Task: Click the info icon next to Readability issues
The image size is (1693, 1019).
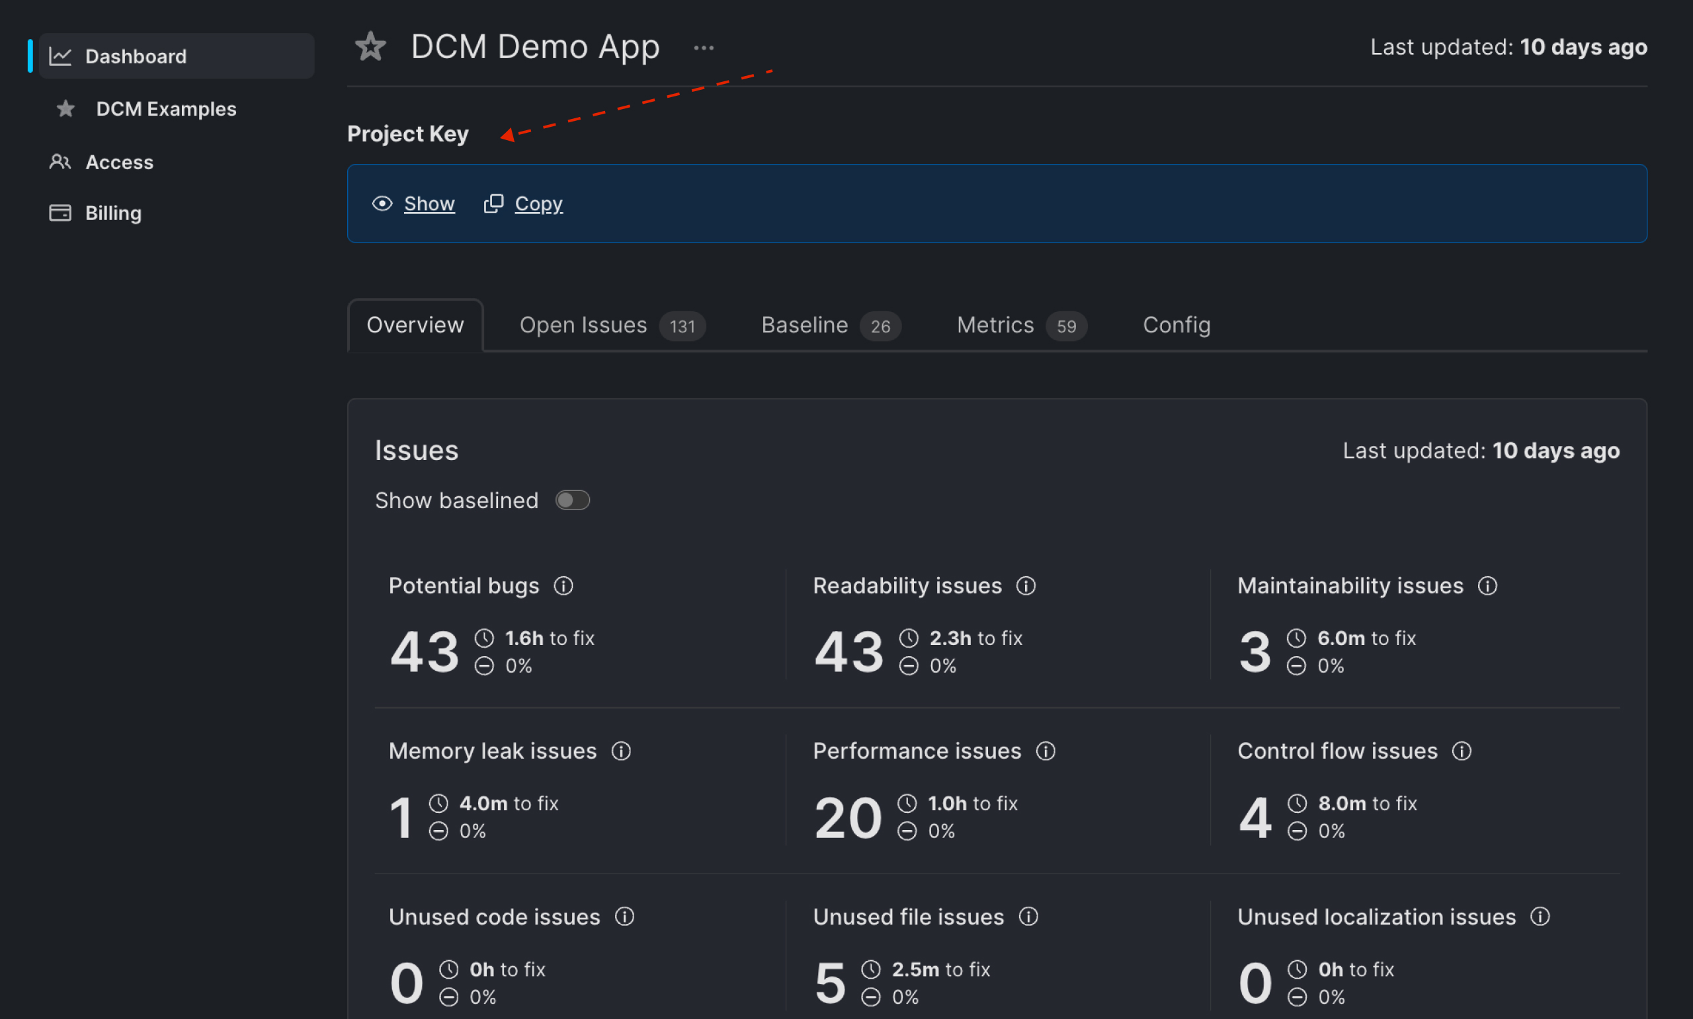Action: point(1026,585)
